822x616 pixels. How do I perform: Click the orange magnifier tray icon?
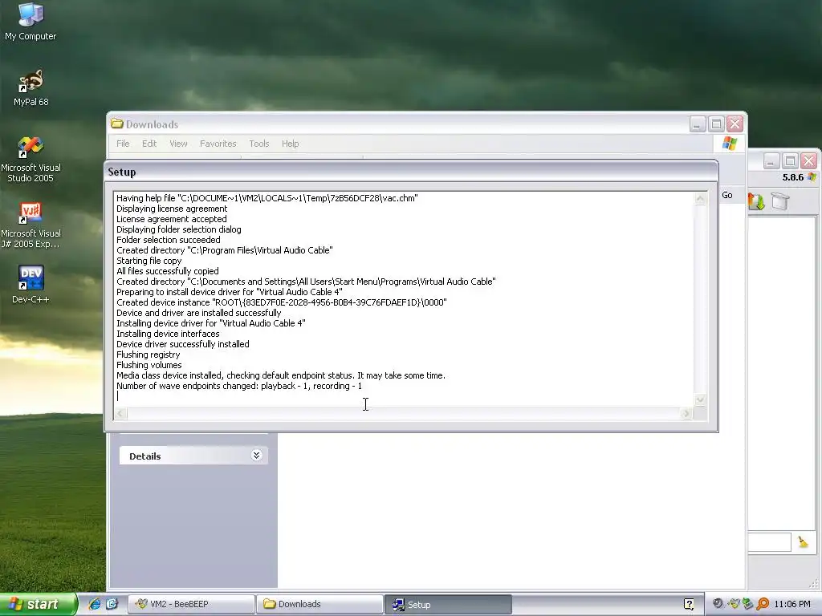[x=763, y=604]
